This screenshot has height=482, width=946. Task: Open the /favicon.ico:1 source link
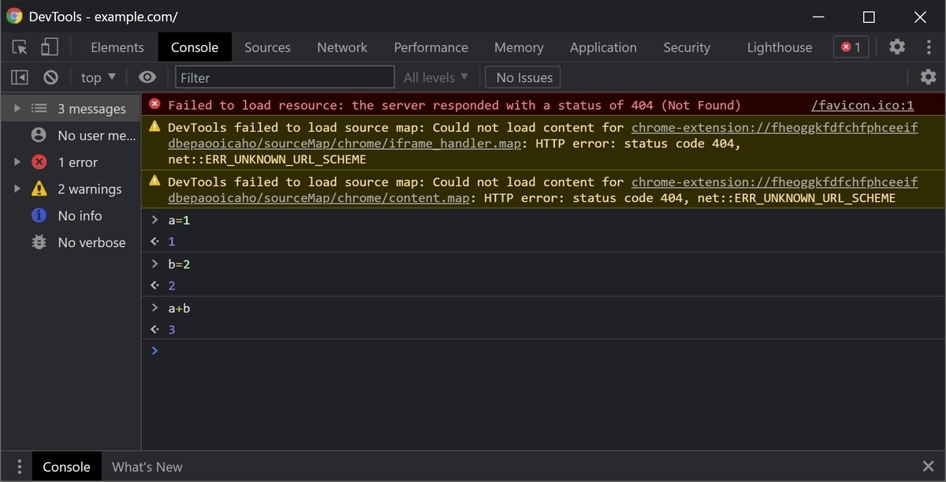(862, 105)
